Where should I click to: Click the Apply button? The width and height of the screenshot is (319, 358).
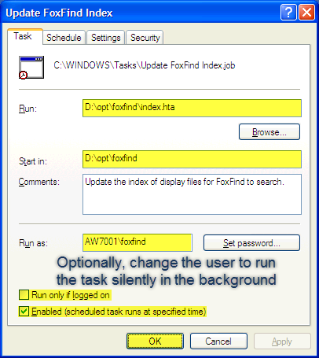coord(282,341)
